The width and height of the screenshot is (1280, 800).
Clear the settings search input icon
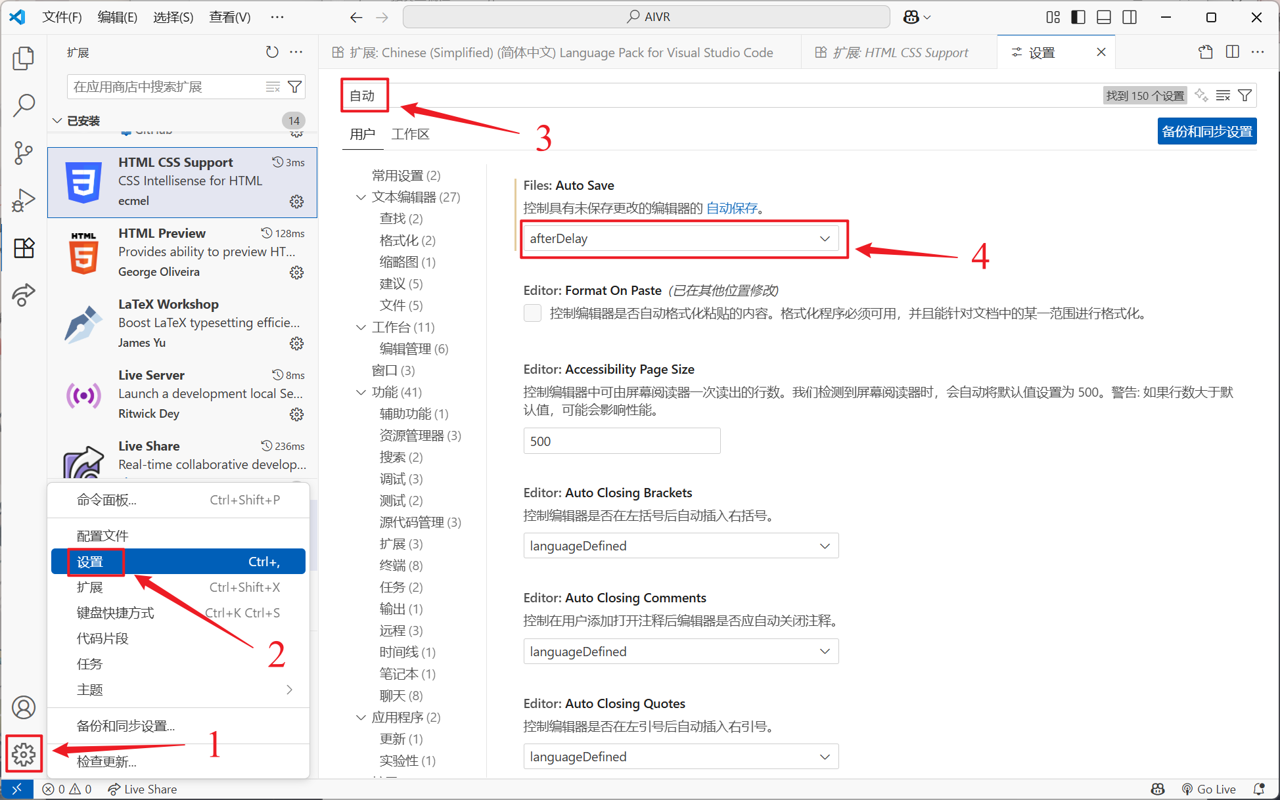point(1223,96)
